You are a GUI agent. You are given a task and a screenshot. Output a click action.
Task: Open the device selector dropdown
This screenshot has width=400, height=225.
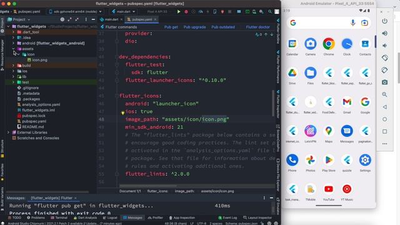click(76, 12)
